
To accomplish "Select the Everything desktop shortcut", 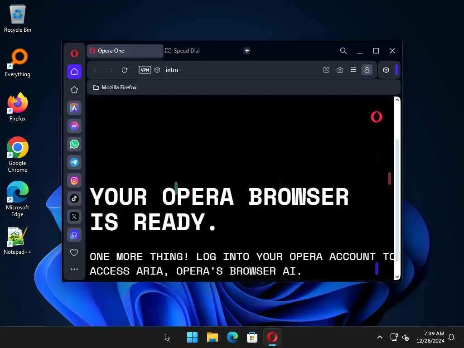I will click(18, 63).
